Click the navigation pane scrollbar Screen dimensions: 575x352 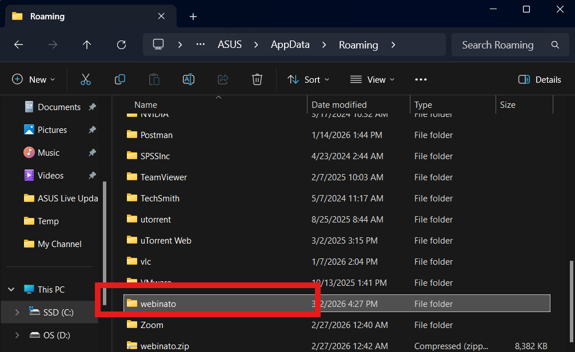coord(105,243)
